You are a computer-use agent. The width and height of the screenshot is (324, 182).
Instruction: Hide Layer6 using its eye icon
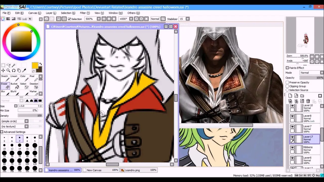coord(292,158)
